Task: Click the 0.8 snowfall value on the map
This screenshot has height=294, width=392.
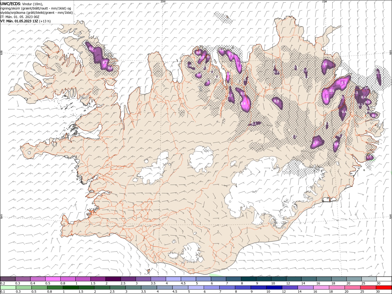Action: click(x=243, y=104)
